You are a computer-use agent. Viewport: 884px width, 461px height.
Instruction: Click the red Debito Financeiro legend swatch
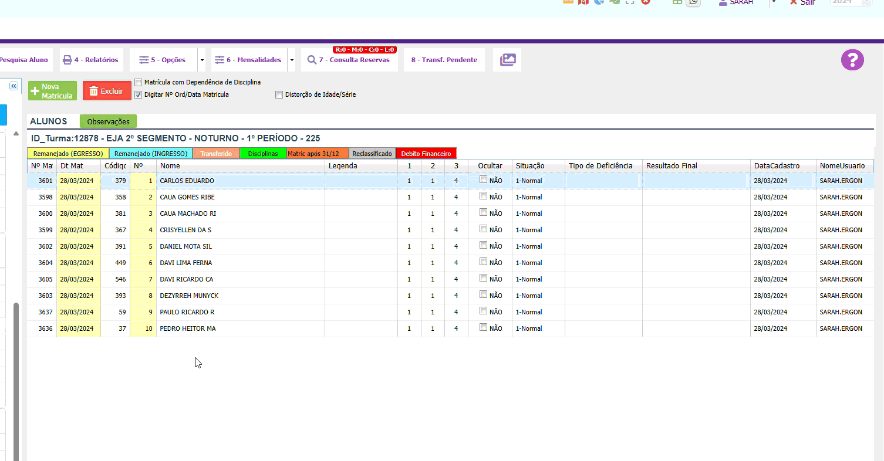point(426,154)
